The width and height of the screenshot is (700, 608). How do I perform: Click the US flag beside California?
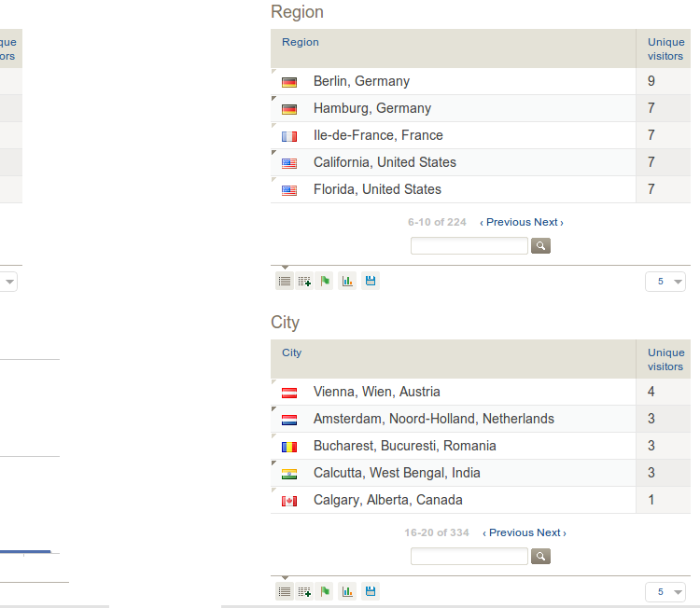pyautogui.click(x=289, y=163)
